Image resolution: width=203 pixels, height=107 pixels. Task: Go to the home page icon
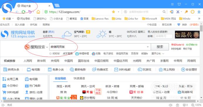[x=38, y=12]
